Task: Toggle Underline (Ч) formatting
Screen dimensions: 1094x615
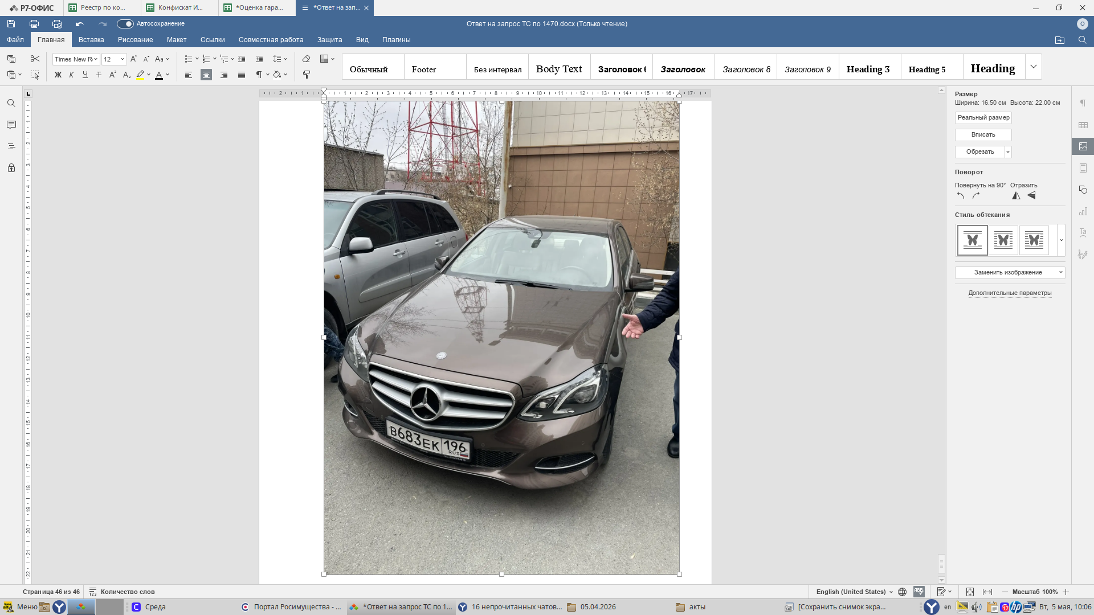Action: pos(85,75)
